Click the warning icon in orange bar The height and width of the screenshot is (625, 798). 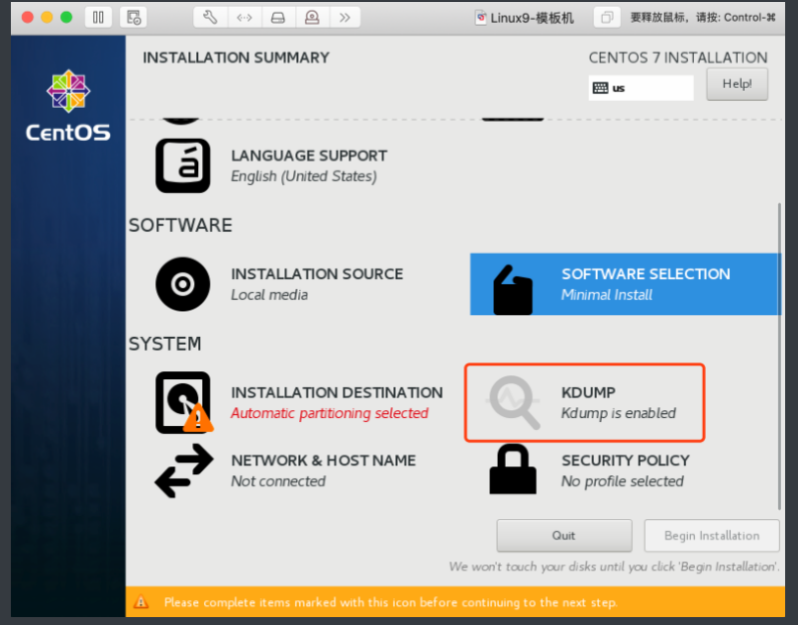point(141,602)
